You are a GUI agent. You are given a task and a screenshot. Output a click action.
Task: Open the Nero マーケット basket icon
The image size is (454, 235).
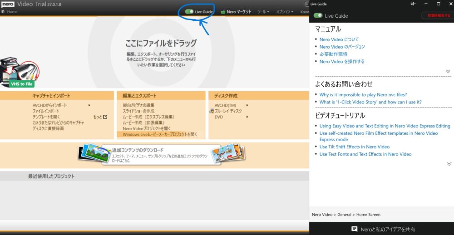click(222, 12)
